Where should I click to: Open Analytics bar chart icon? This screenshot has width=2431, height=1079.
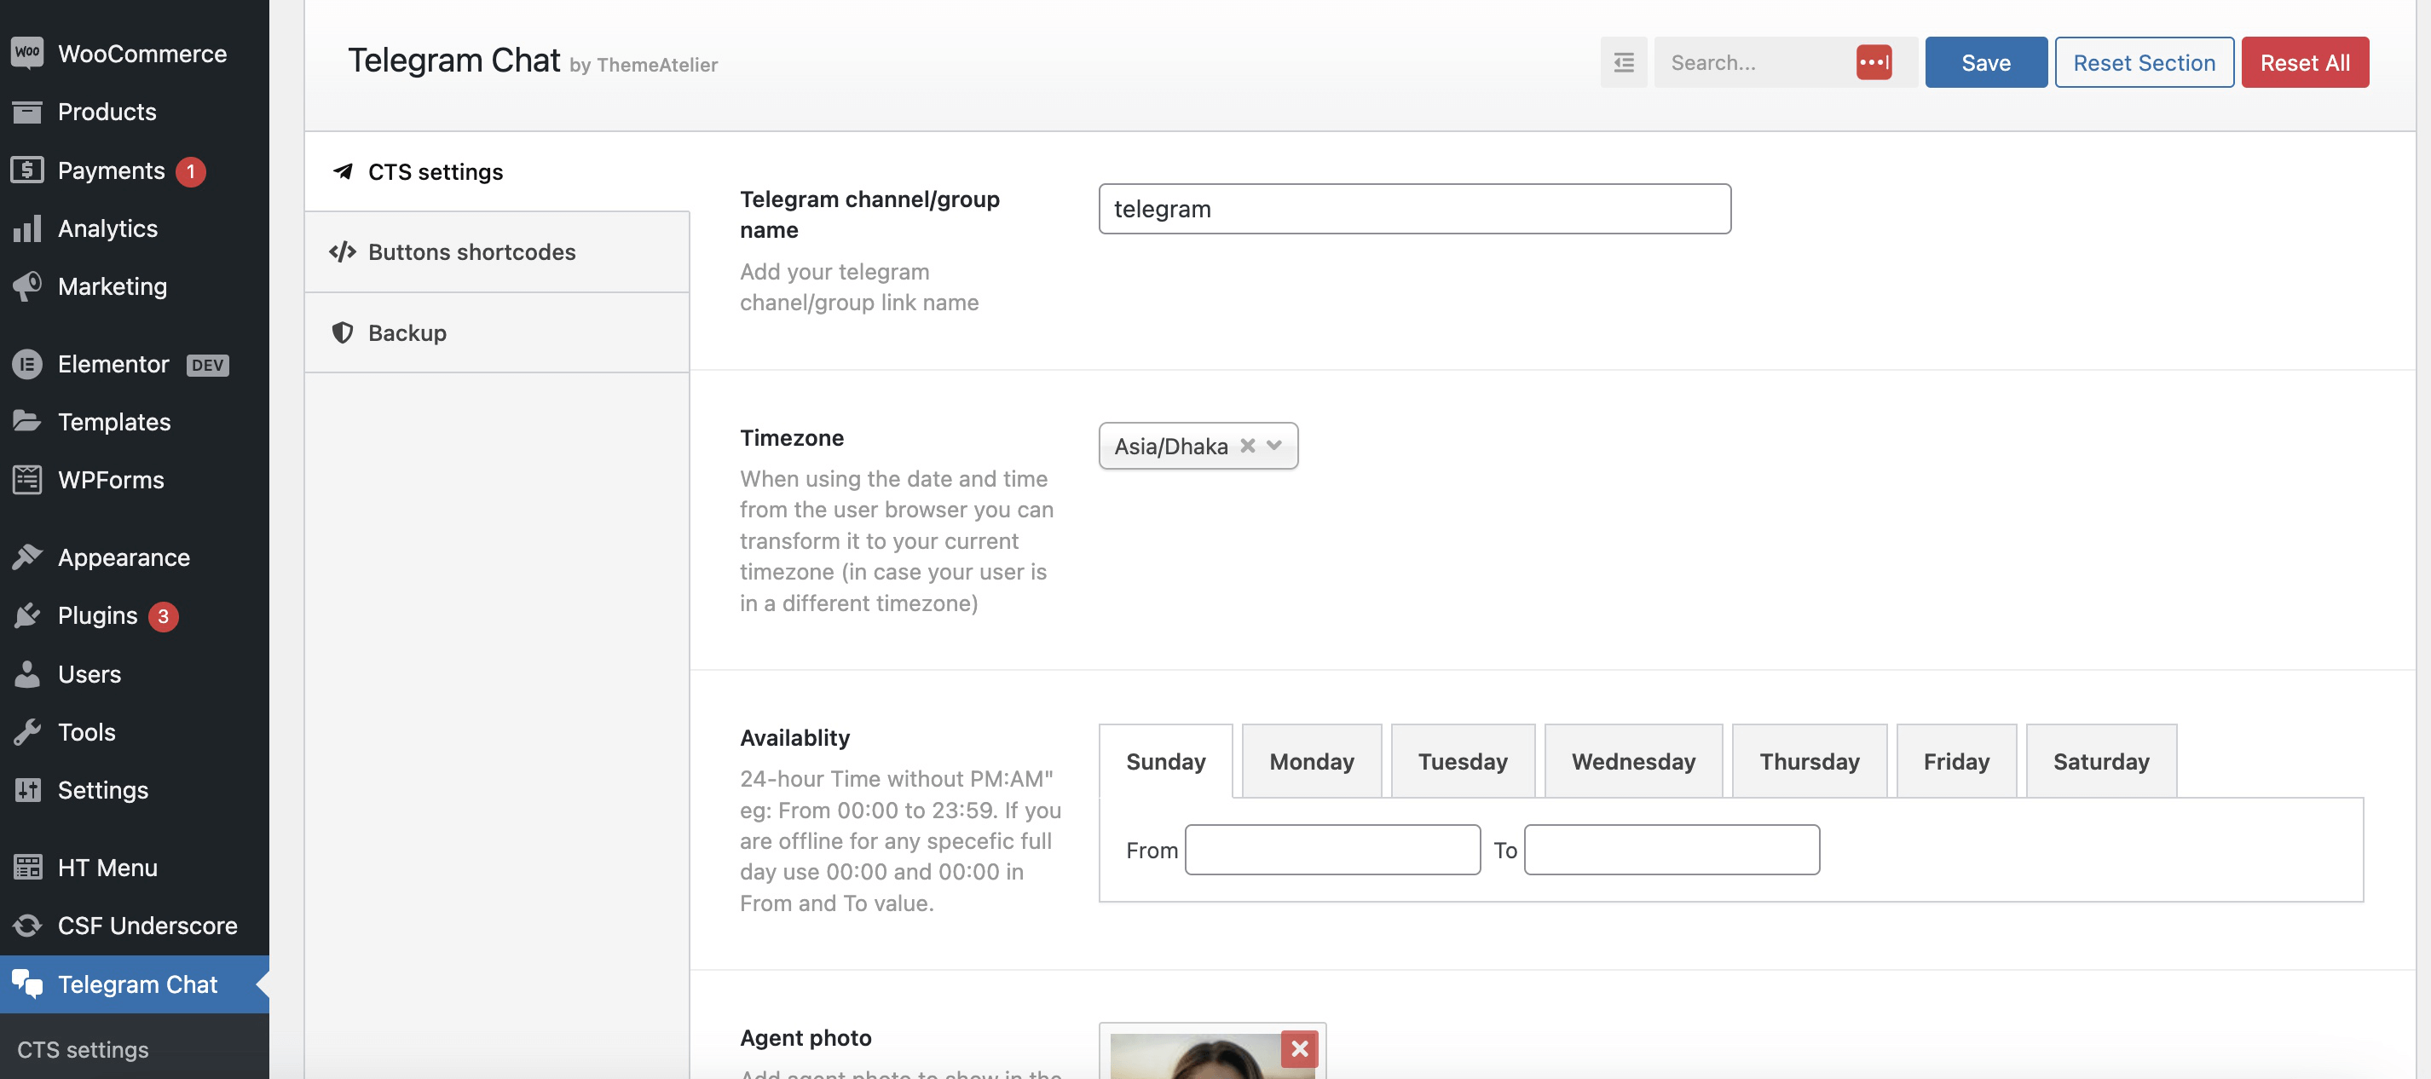(27, 228)
